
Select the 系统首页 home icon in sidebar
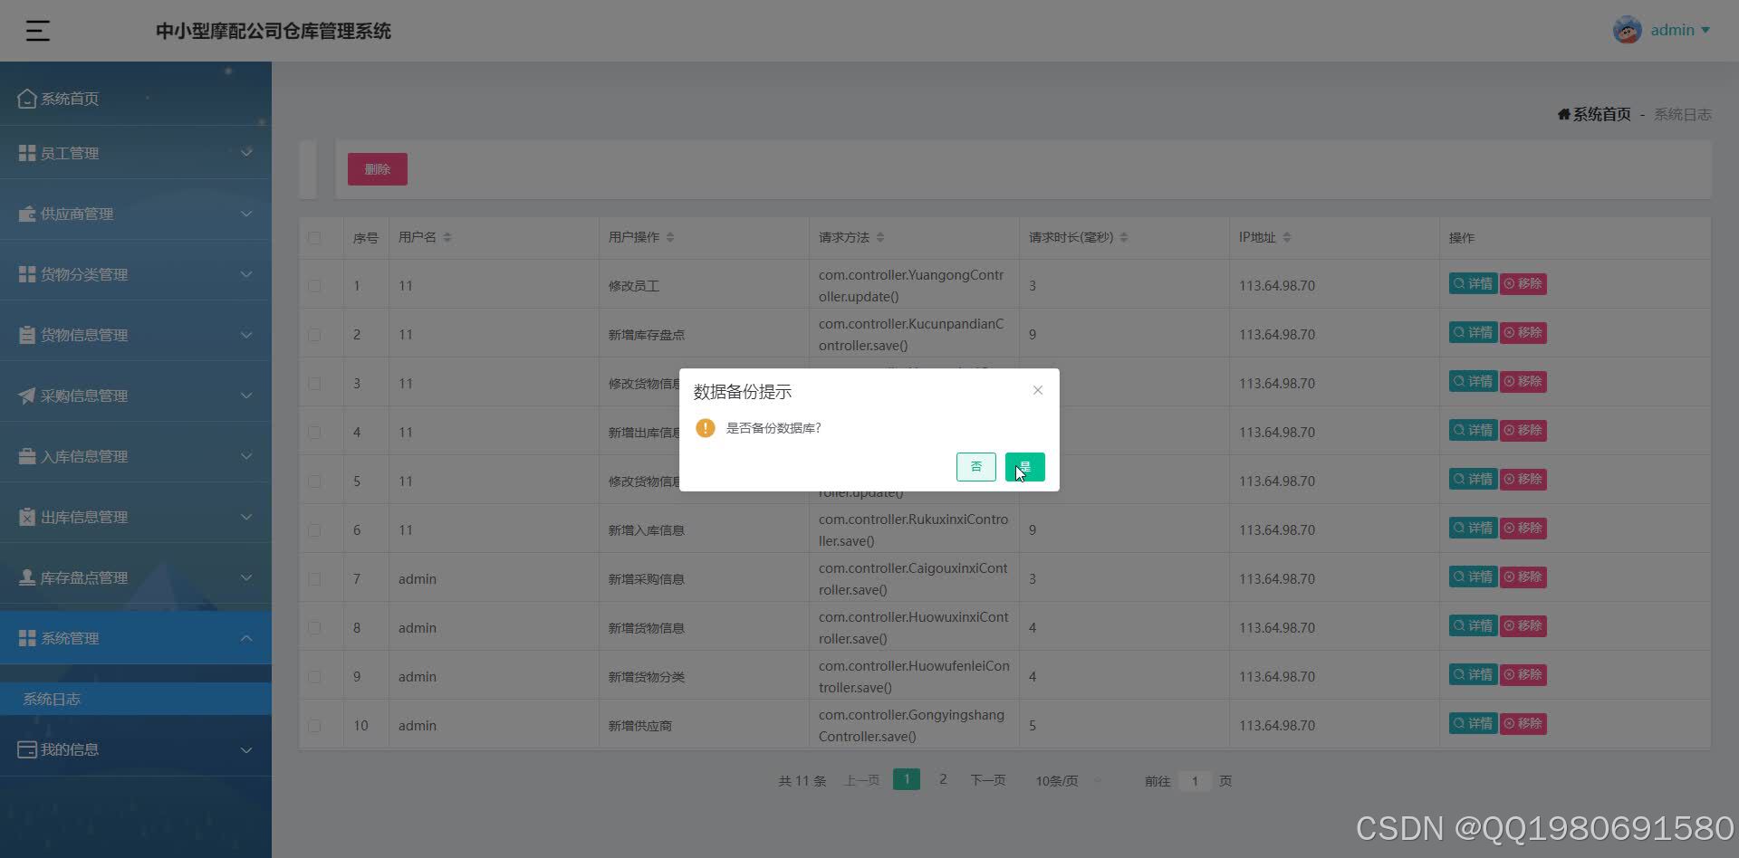(26, 98)
